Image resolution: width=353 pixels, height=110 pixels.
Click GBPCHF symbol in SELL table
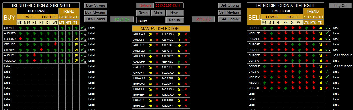point(254,66)
